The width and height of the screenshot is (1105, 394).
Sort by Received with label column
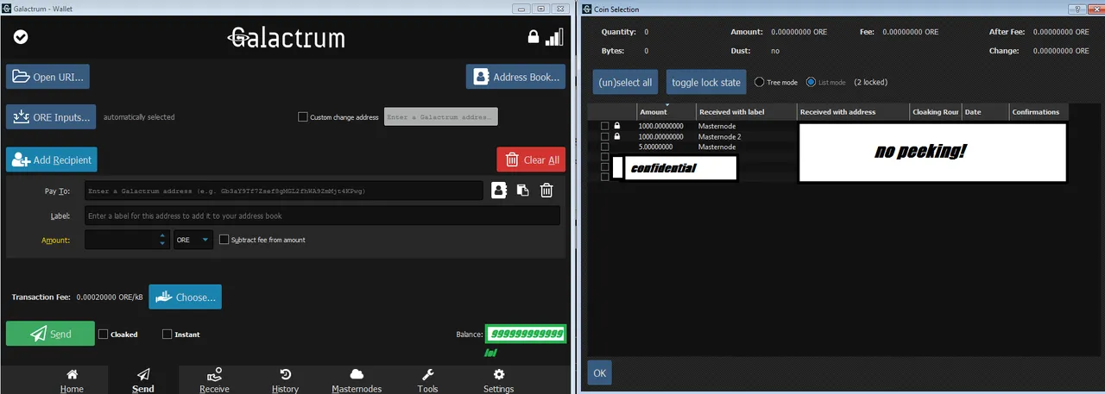click(x=747, y=112)
